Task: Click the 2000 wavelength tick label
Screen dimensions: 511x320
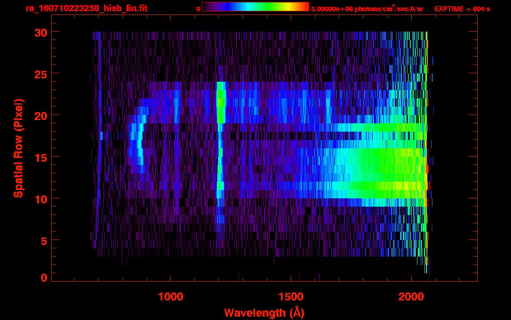Action: (411, 297)
